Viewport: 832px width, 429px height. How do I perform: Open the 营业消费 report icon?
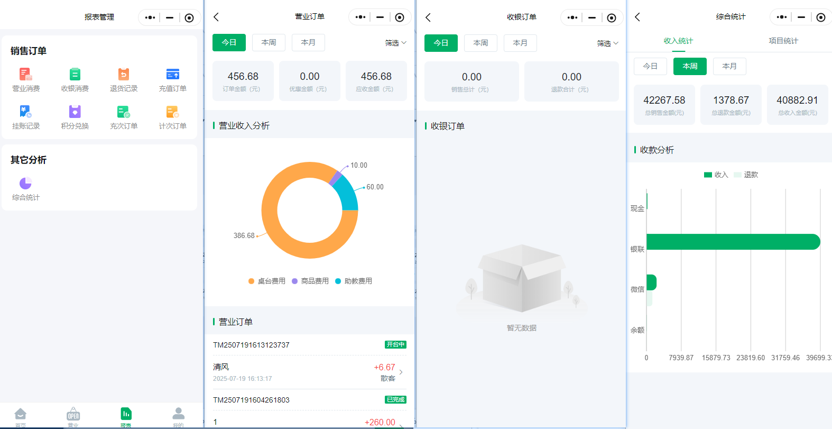(x=26, y=75)
